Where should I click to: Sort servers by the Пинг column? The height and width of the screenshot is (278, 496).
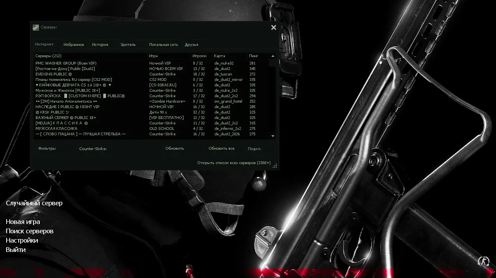[x=254, y=56]
